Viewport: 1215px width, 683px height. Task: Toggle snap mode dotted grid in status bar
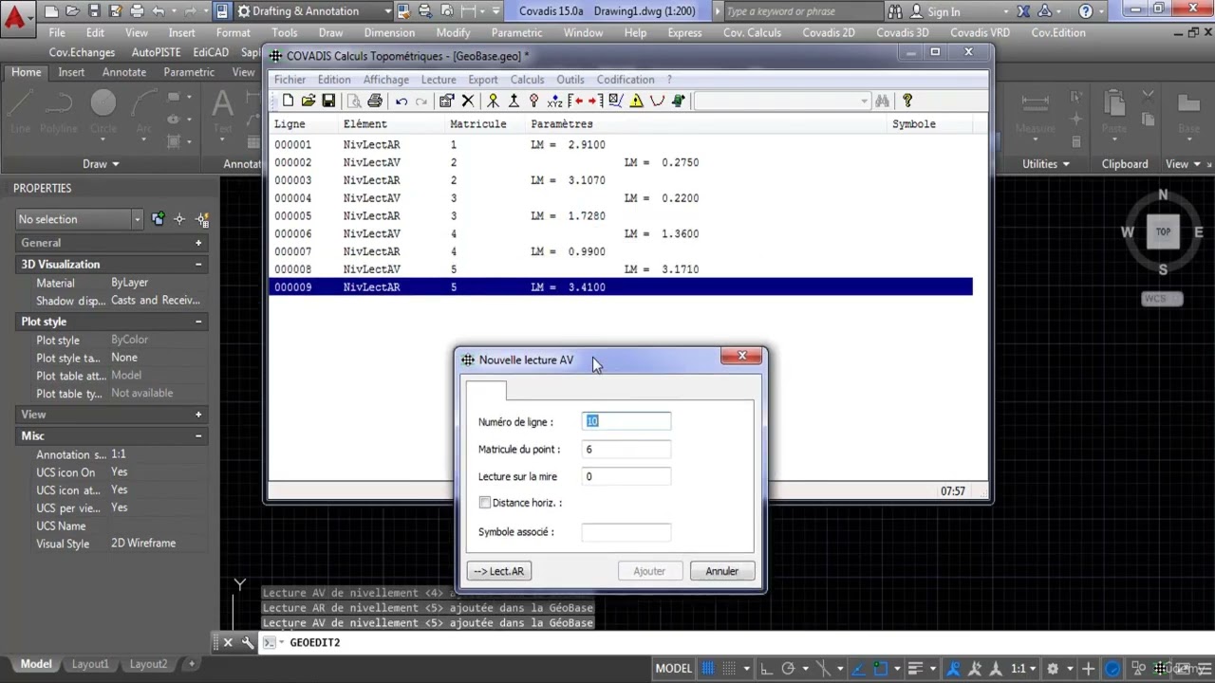pyautogui.click(x=729, y=669)
